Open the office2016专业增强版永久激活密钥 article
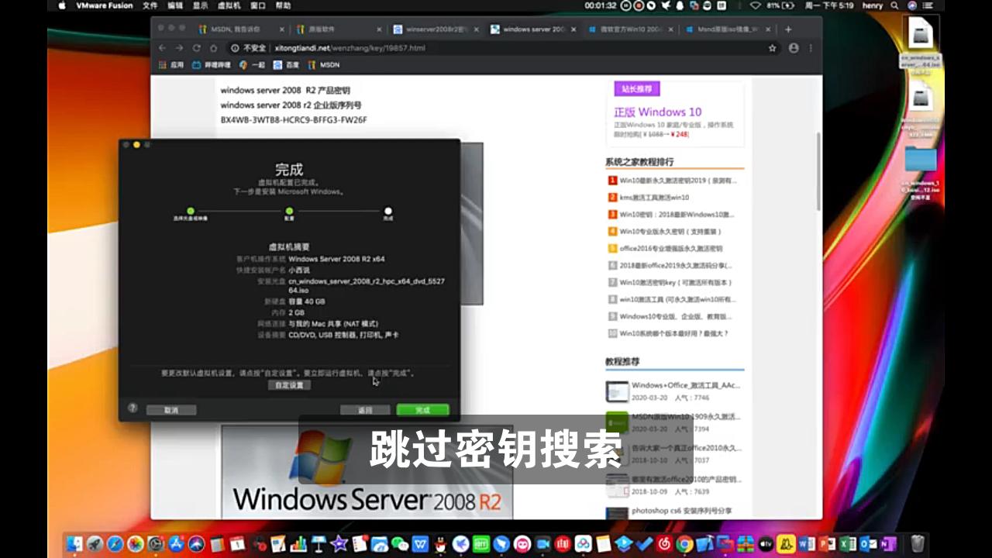The image size is (992, 558). [x=671, y=249]
